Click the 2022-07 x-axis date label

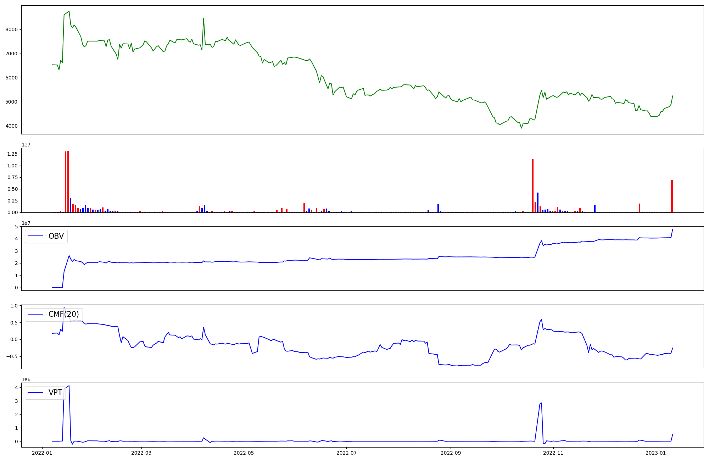pyautogui.click(x=346, y=453)
